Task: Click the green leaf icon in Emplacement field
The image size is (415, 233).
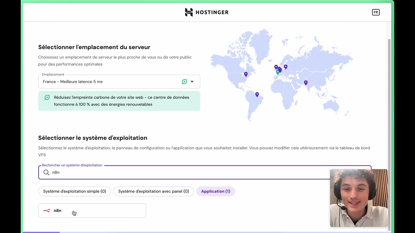Action: (184, 82)
